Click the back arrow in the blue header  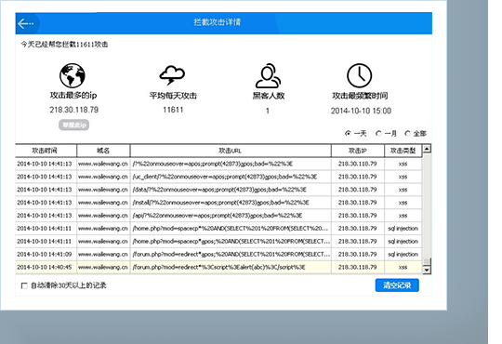click(x=26, y=23)
